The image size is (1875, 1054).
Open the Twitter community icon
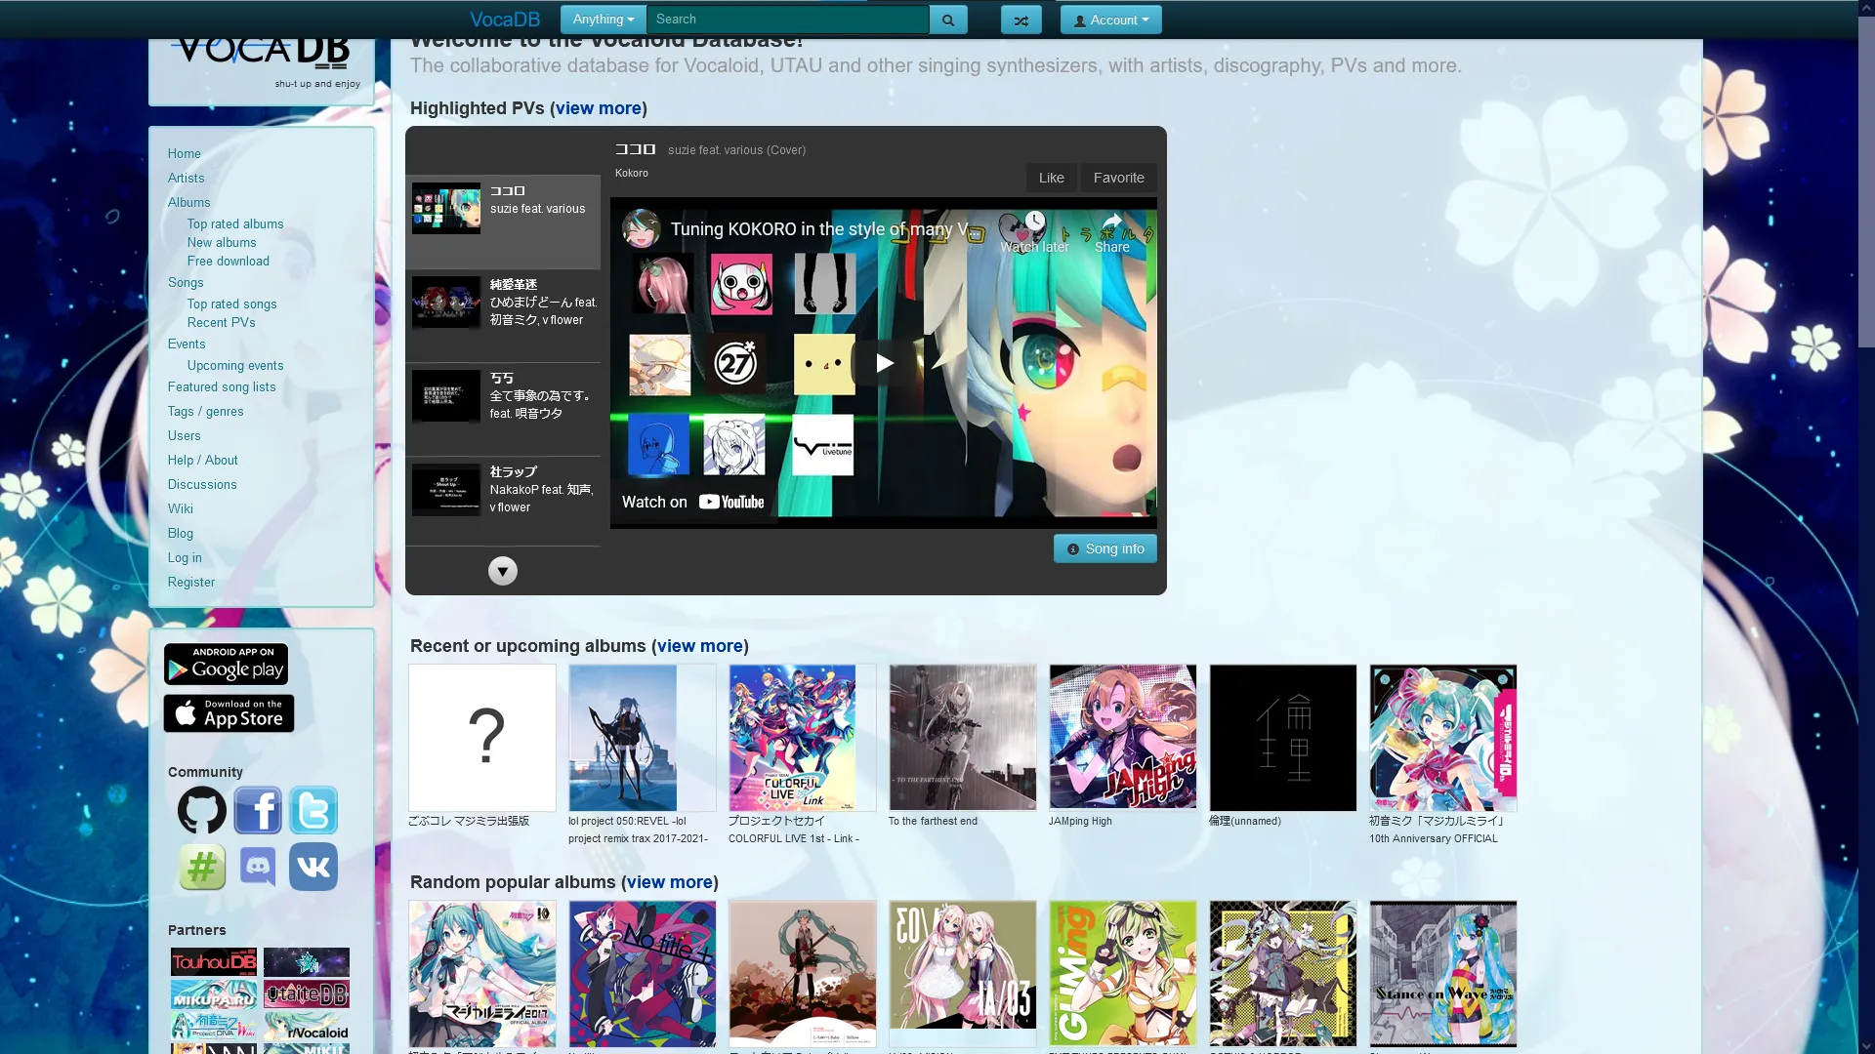tap(313, 810)
